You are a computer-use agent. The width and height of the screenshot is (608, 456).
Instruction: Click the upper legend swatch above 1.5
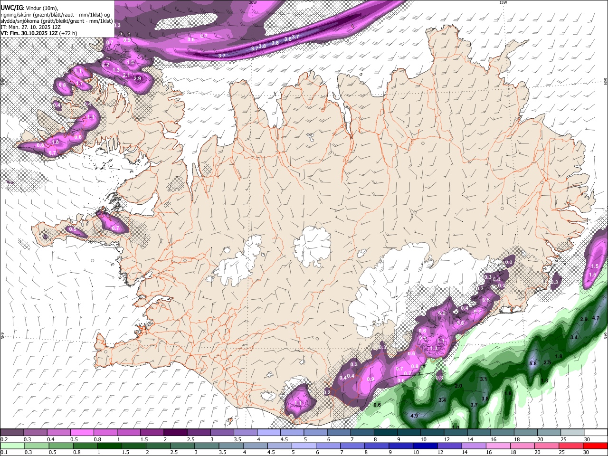tap(152, 432)
